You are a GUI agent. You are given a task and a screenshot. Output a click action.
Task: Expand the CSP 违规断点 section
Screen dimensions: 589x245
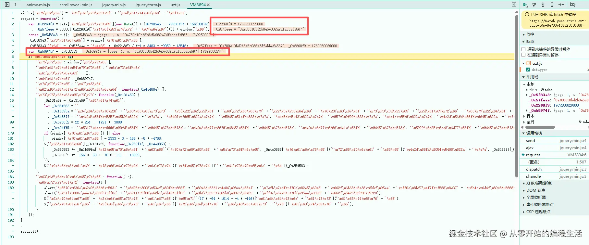tap(523, 212)
